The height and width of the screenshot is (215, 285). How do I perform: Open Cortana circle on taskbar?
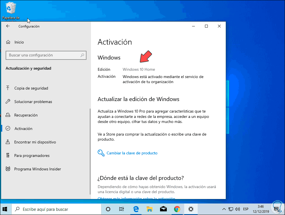(108, 209)
